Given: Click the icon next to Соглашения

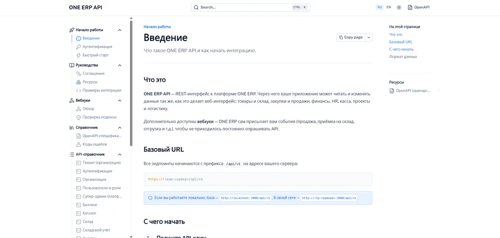Looking at the screenshot, I should pos(79,73).
